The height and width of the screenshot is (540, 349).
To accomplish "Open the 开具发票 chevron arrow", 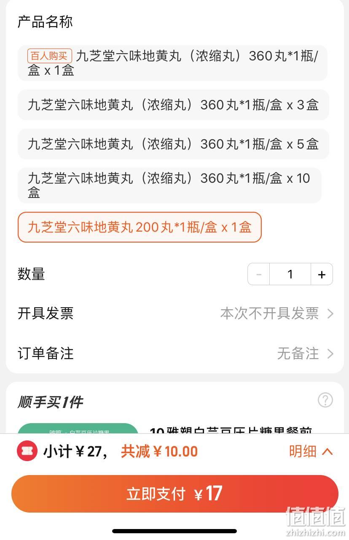I will tap(330, 313).
